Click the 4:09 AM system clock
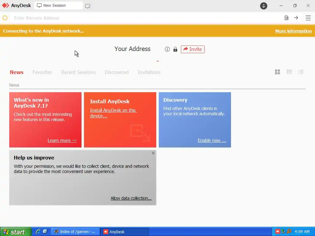Image resolution: width=315 pixels, height=236 pixels. coord(302,232)
